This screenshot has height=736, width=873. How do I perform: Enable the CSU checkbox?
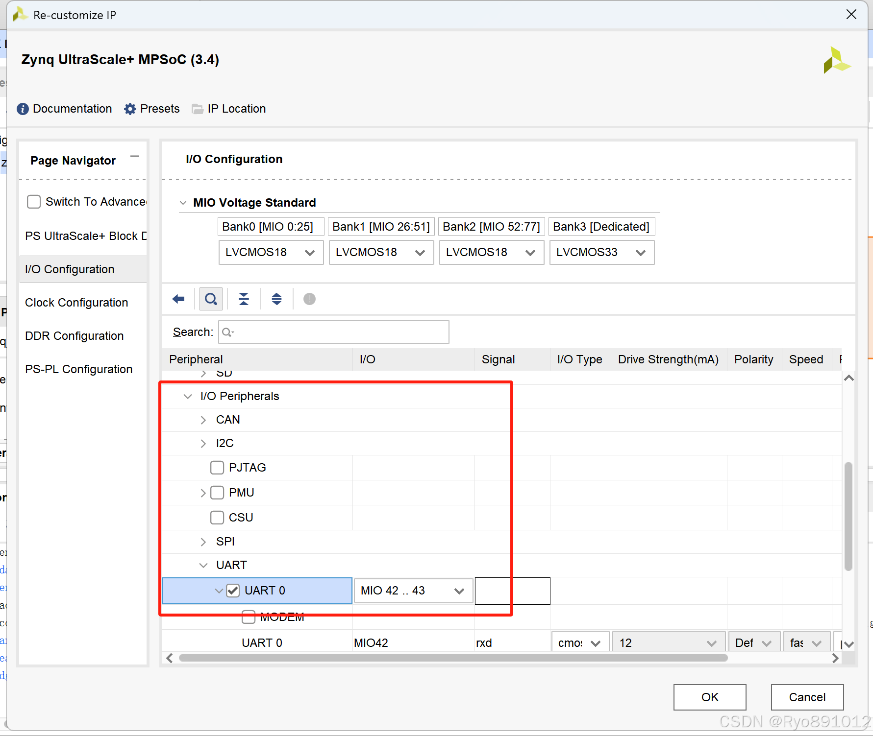tap(217, 518)
